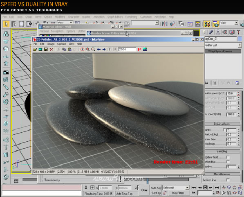This screenshot has height=197, width=244.
Task: Click the Go to End playback button
Action: tap(217, 188)
